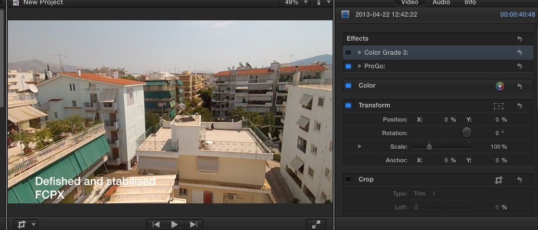Show Crop onscreen controls icon
538x230 pixels.
(499, 179)
